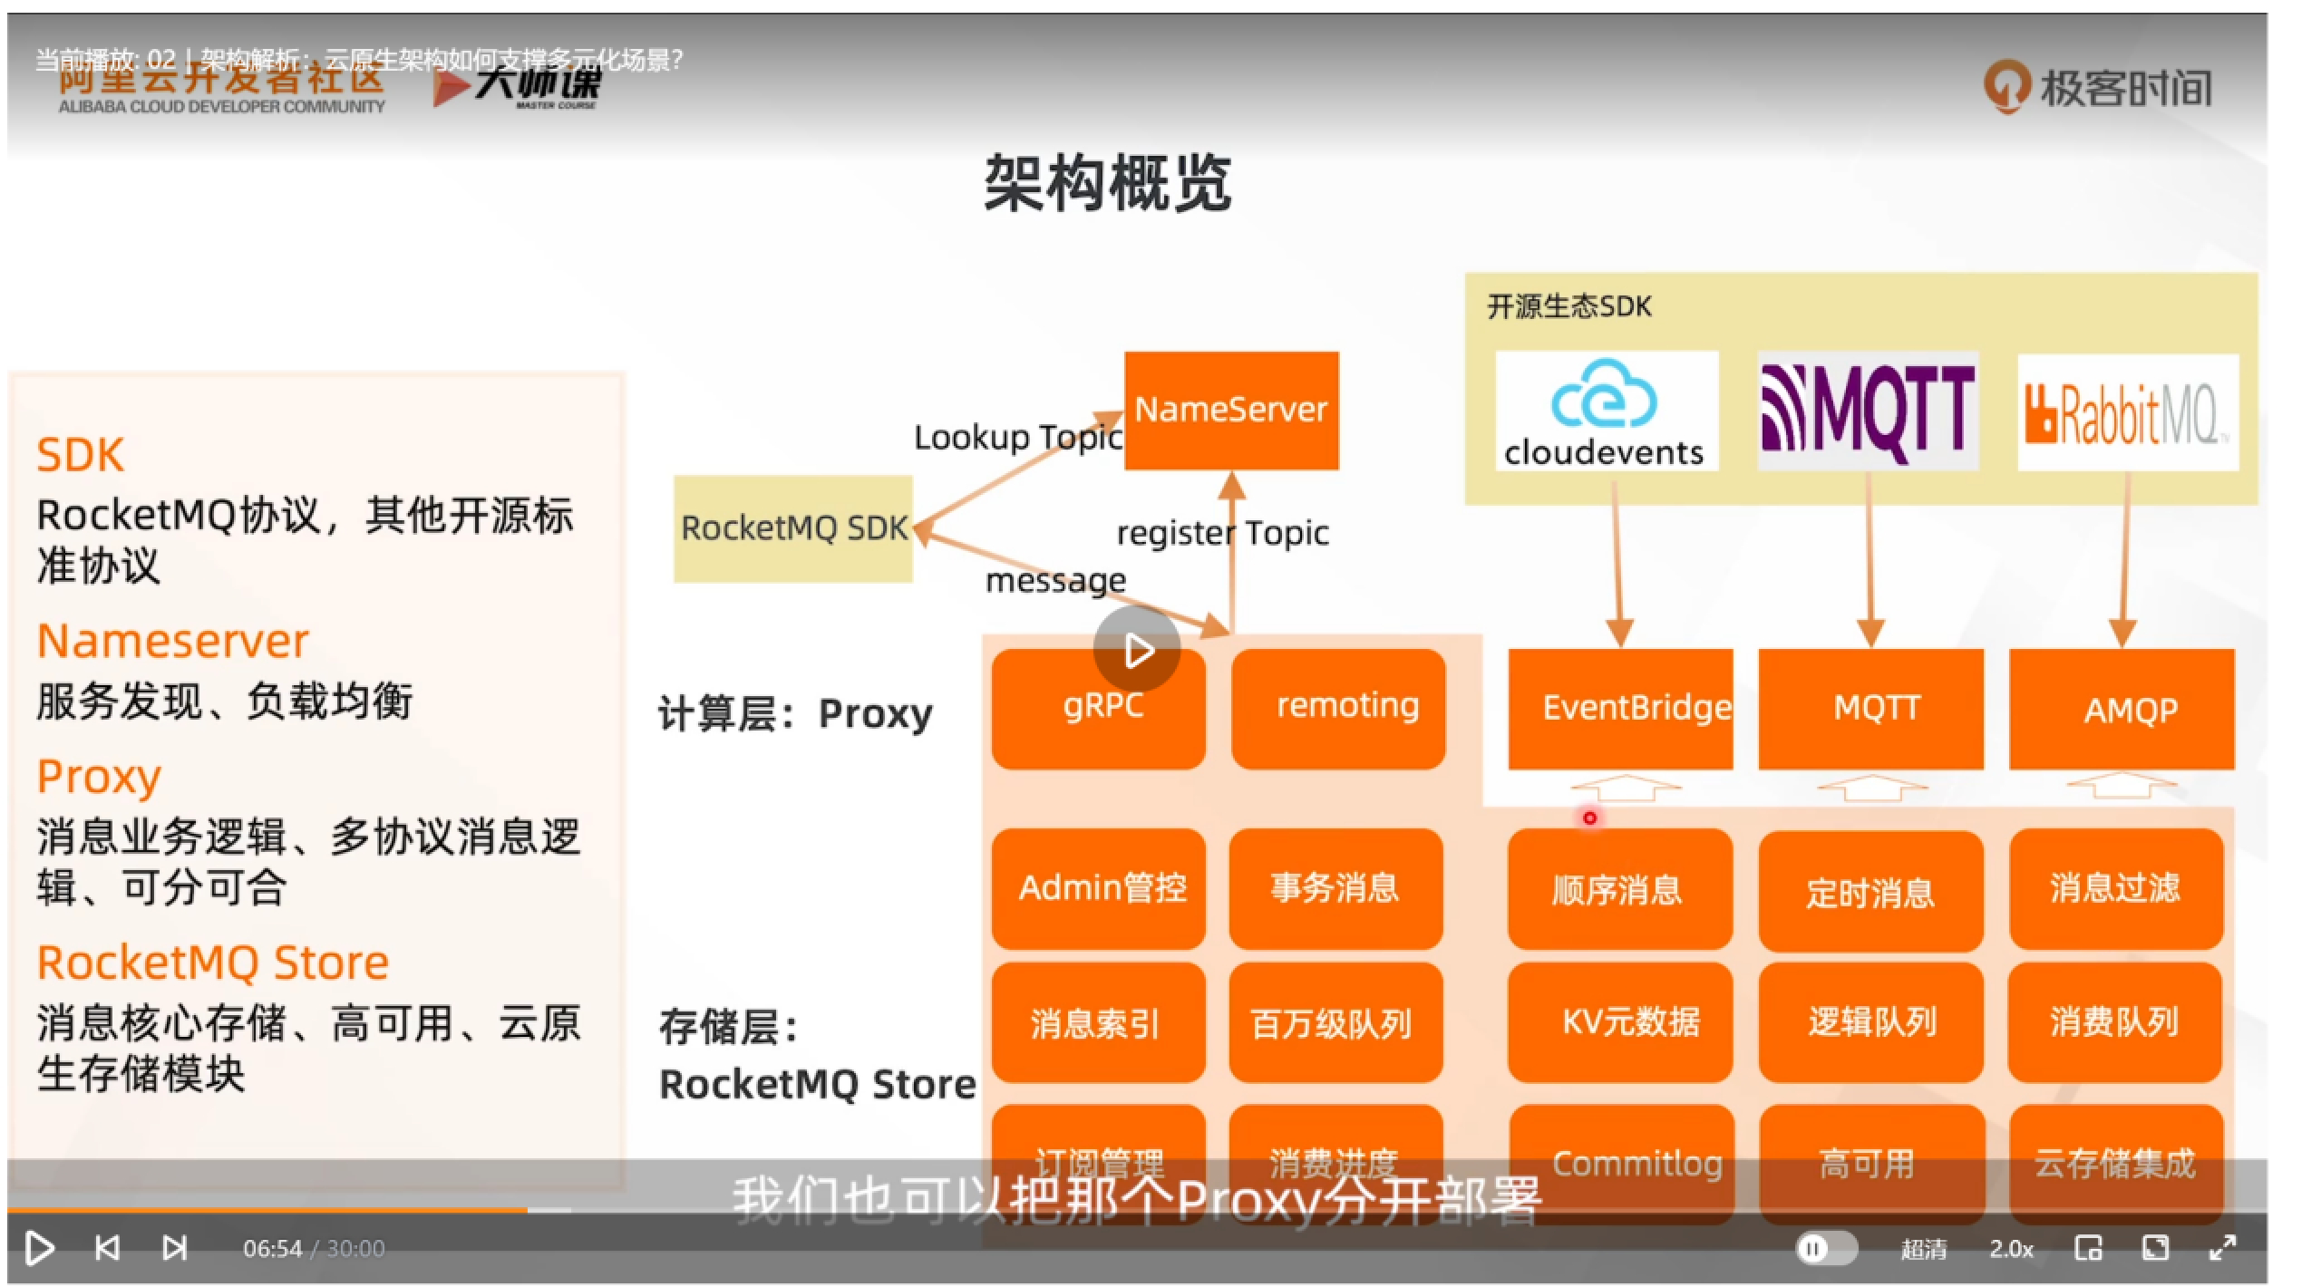Seek using the orange progress bar
This screenshot has height=1287, width=2321.
(272, 1209)
